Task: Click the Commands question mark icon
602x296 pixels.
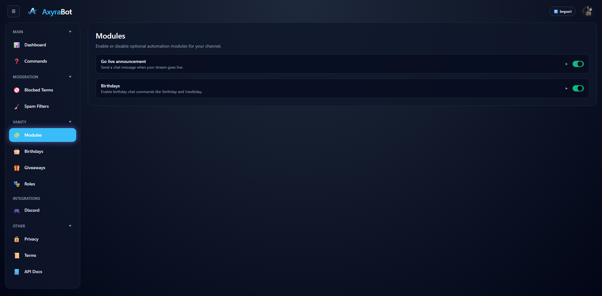Action: click(17, 61)
